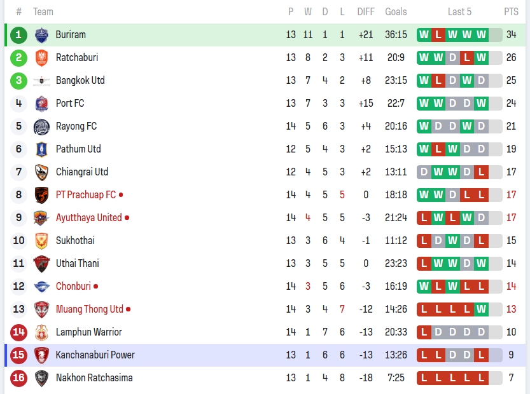Click the live red dot beside PT Prachuap FC
Viewport: 530px width, 394px height.
[x=121, y=195]
